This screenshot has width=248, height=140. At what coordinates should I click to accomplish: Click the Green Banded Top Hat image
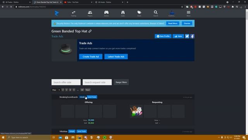65,49
